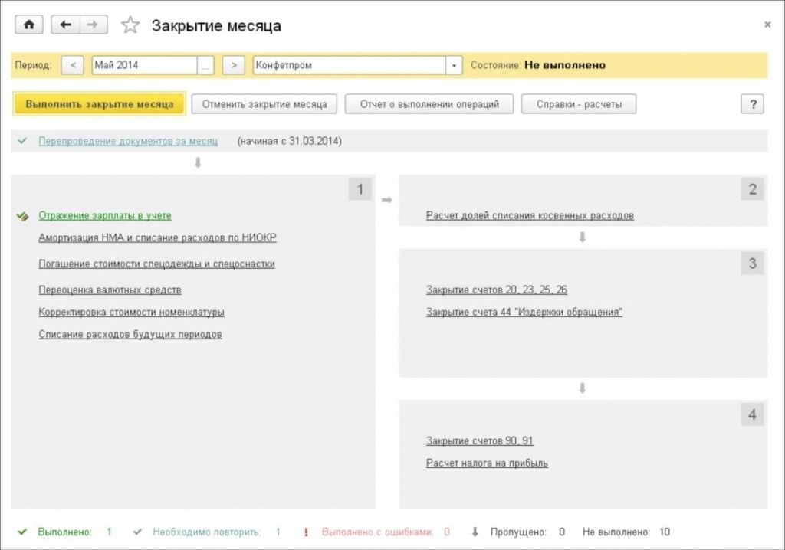
Task: Open Закрытие счетов 90, 91 link
Action: [480, 441]
